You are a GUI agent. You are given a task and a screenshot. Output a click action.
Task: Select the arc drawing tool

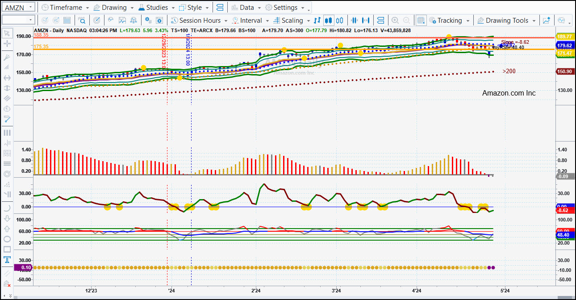[x=7, y=208]
